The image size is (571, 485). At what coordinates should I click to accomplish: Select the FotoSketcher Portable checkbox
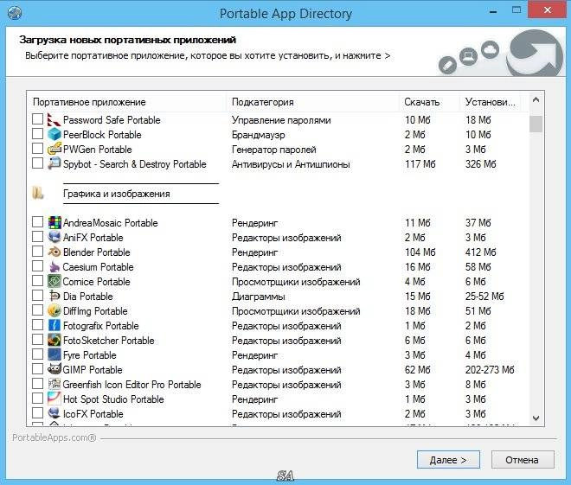click(x=37, y=340)
